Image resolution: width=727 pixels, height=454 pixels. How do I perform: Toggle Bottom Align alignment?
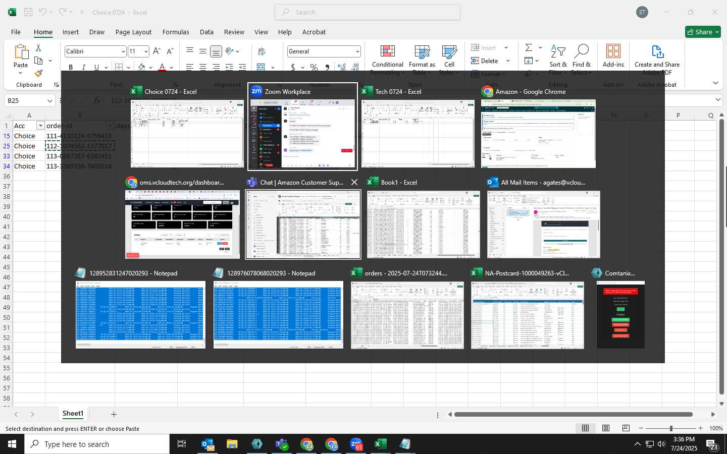coord(216,51)
